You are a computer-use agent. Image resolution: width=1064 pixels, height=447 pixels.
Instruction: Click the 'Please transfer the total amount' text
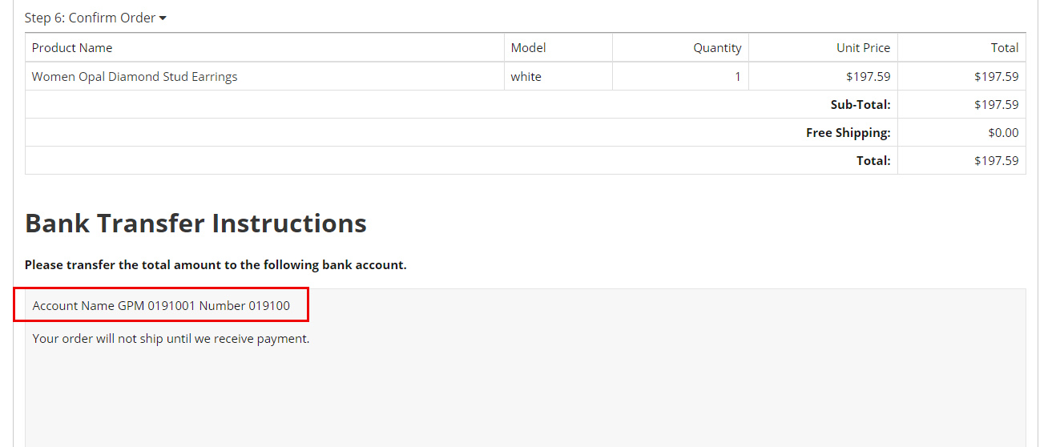pyautogui.click(x=216, y=265)
